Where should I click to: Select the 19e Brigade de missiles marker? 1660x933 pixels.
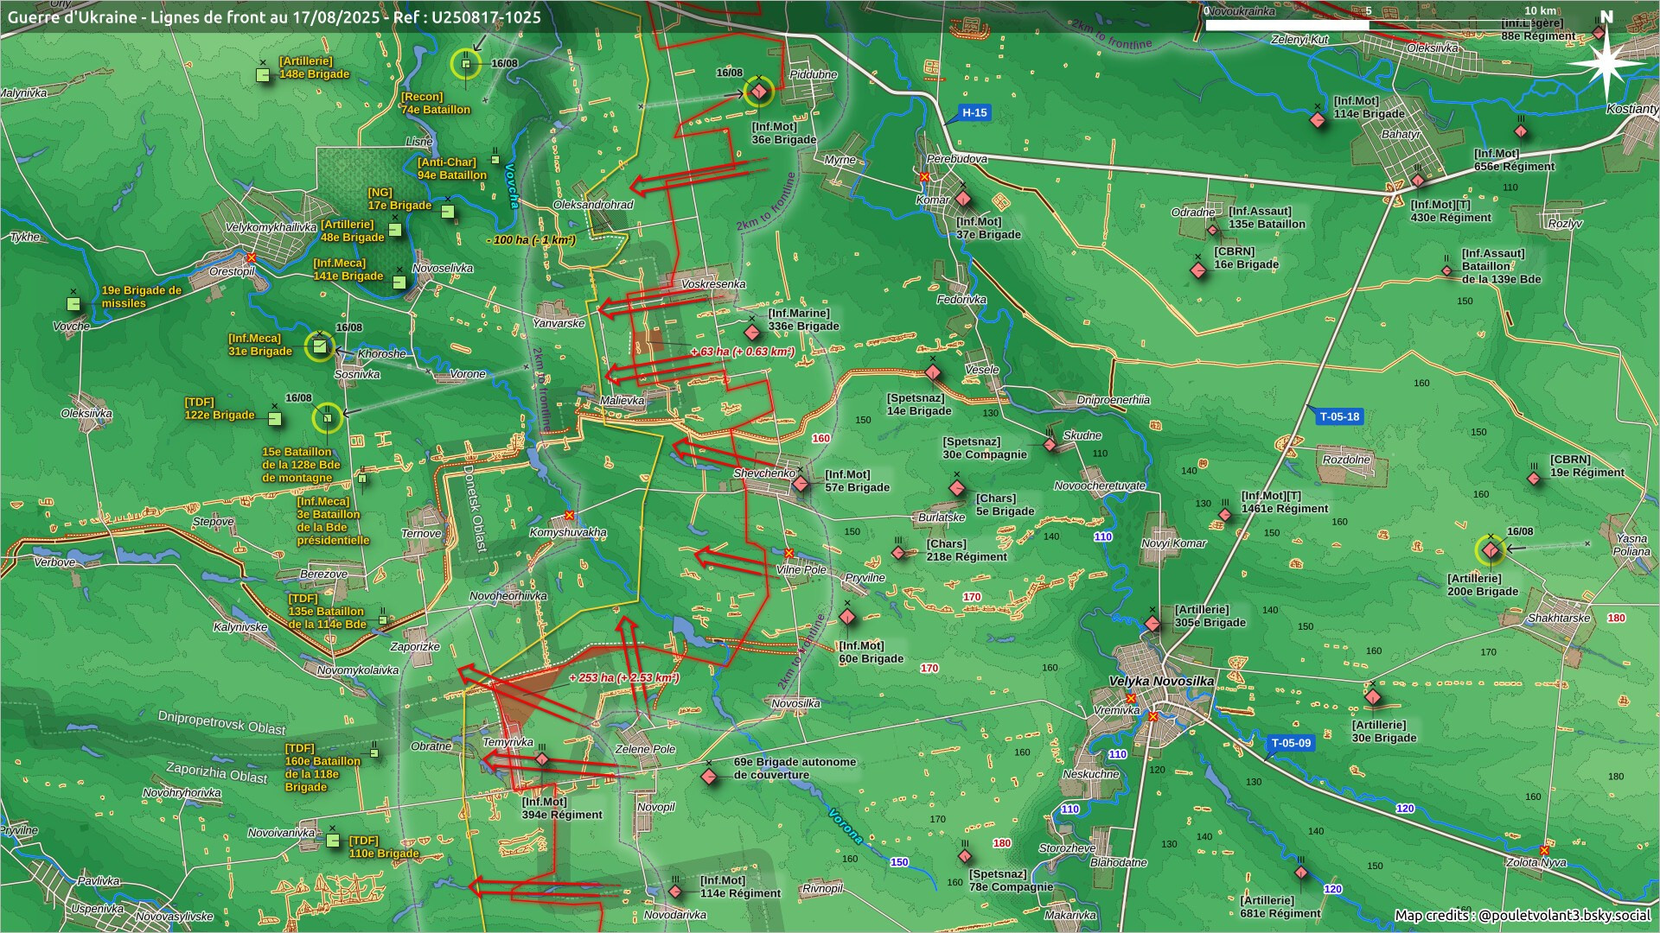point(73,304)
